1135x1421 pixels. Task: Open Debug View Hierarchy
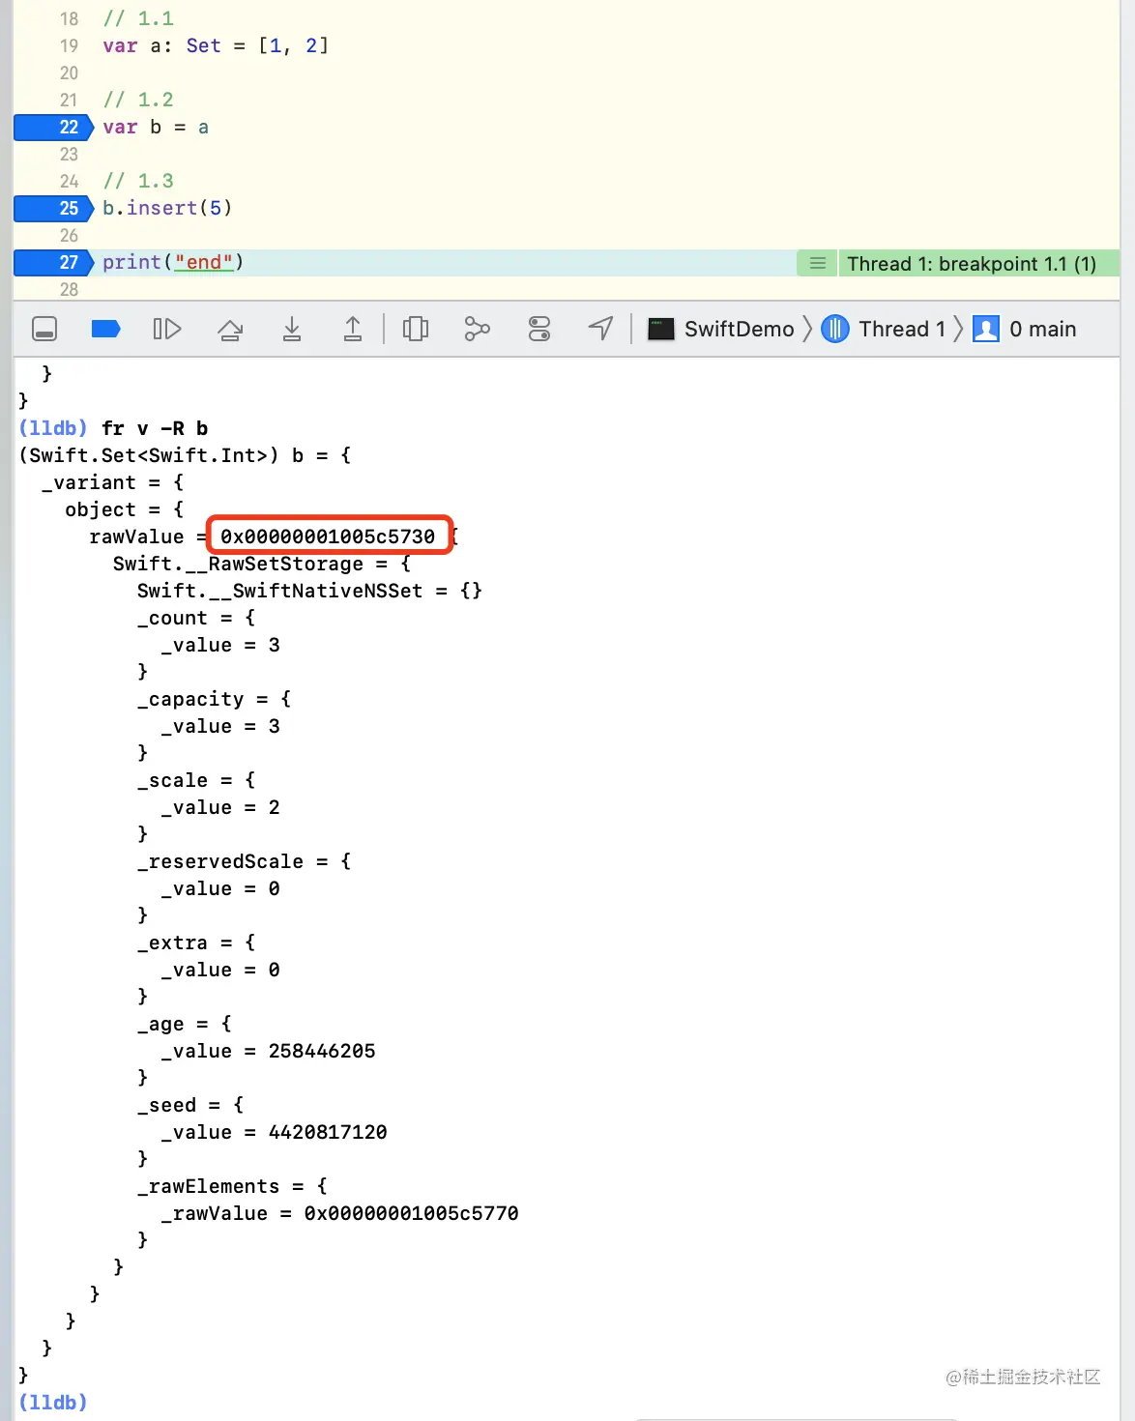[416, 330]
